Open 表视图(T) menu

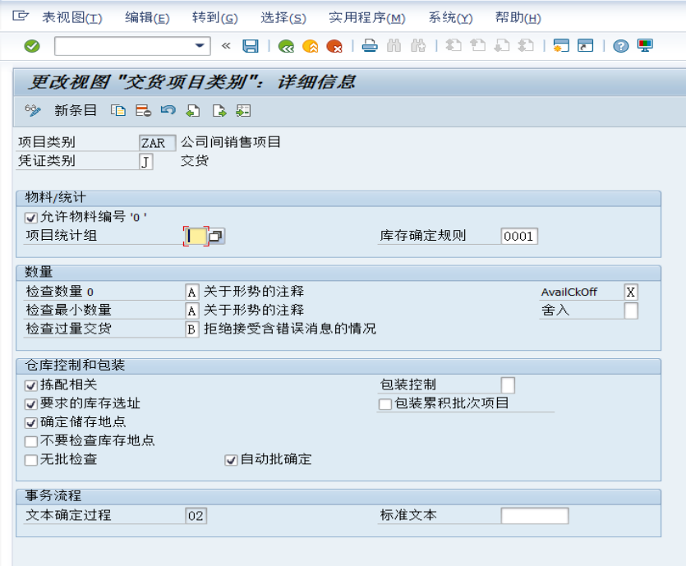[71, 17]
